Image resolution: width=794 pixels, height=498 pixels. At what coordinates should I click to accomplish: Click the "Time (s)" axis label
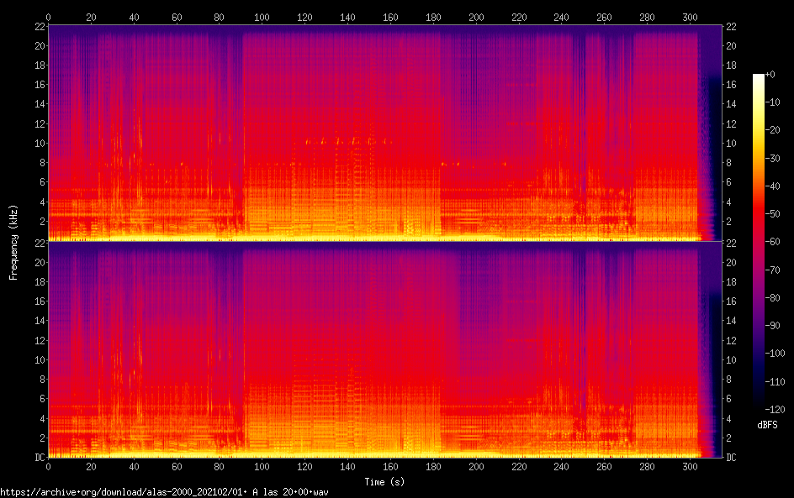click(x=384, y=482)
